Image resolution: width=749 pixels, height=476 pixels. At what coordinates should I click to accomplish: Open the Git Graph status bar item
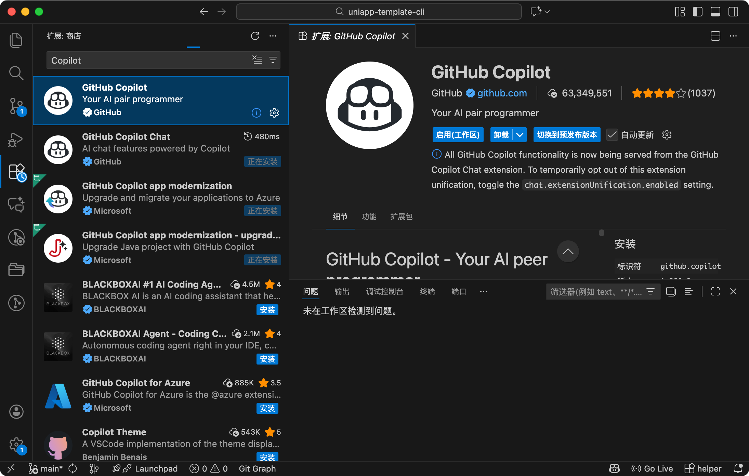[x=257, y=468]
